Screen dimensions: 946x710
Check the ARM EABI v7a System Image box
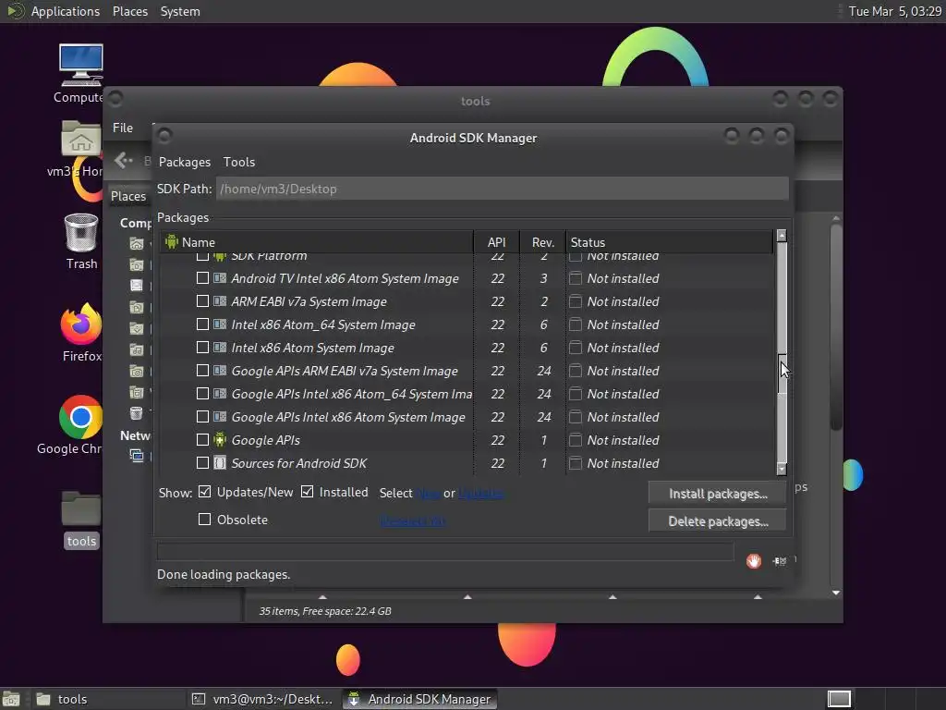click(202, 300)
